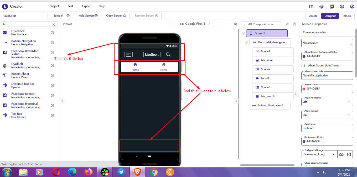Screen dimensions: 357x177
Task: Click the Add Screen button
Action: pos(88,16)
